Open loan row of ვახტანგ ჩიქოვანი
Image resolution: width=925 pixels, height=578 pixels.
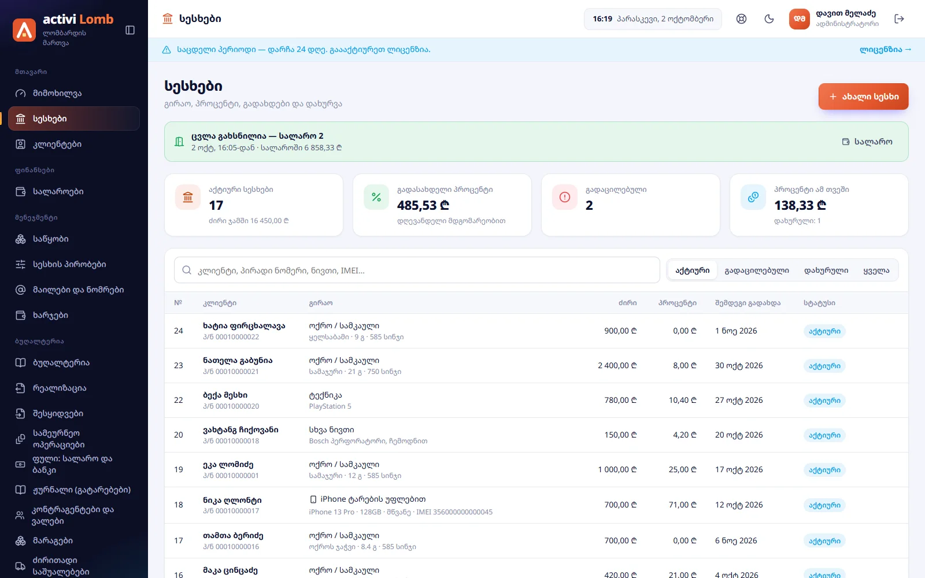coord(536,435)
